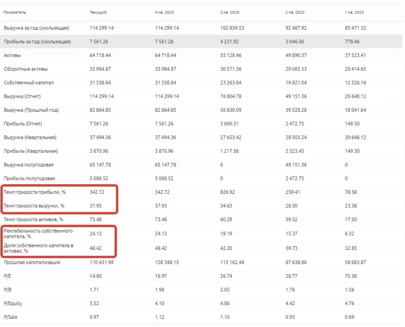Click the 'P/Sale' row label
The image size is (405, 327).
[10, 317]
